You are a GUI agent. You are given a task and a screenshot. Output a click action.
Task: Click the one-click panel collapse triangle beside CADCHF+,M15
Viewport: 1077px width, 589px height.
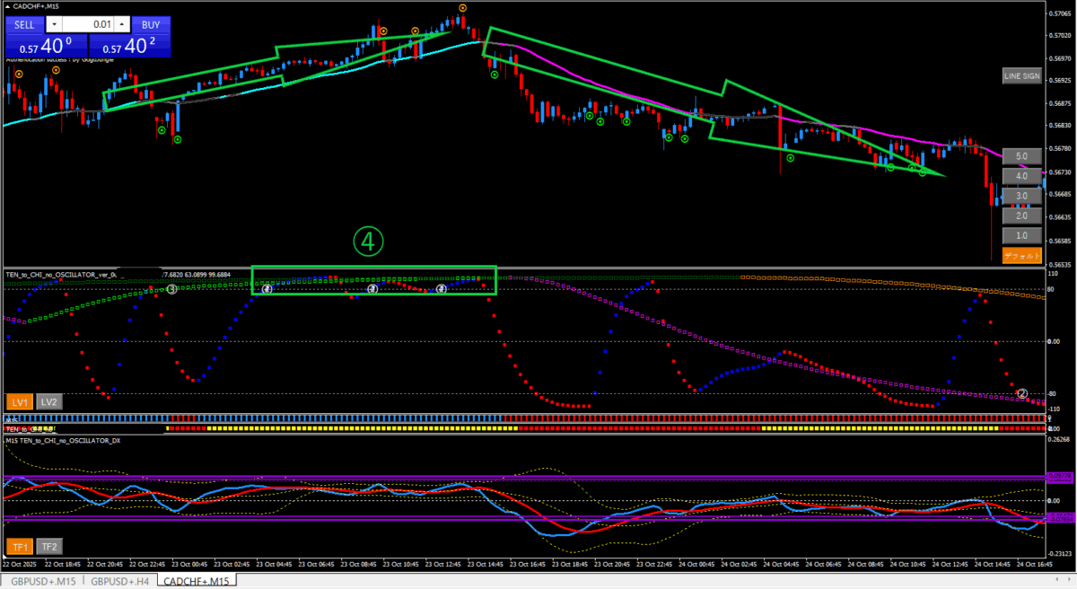(x=8, y=6)
